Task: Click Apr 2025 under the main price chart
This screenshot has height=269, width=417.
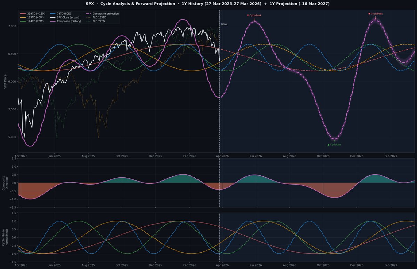Action: [21, 156]
